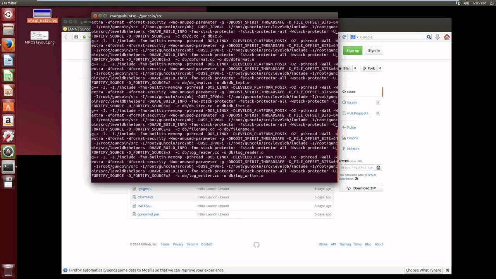The height and width of the screenshot is (279, 496).
Task: Click the Security footer link
Action: [x=192, y=244]
